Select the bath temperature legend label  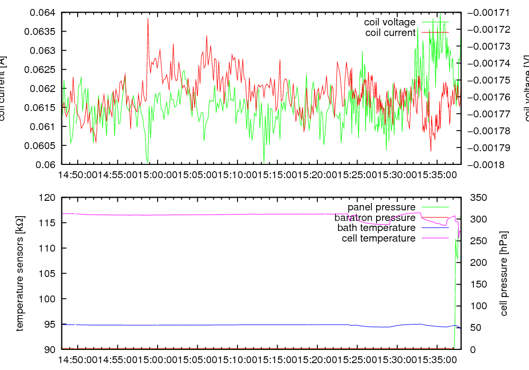[376, 228]
